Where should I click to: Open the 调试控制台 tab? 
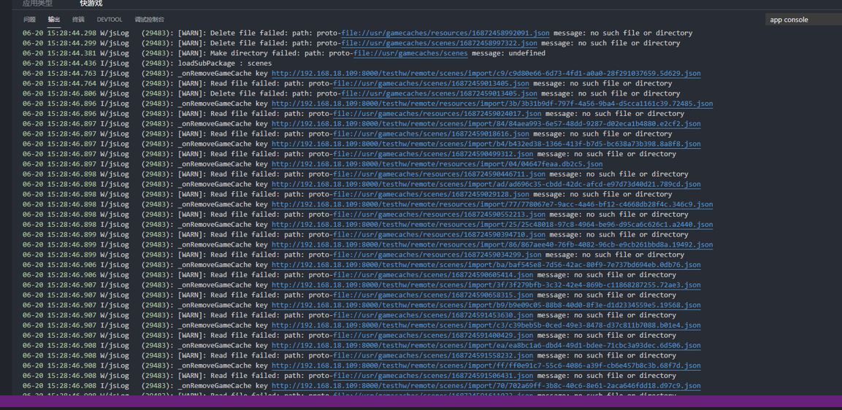pyautogui.click(x=149, y=19)
